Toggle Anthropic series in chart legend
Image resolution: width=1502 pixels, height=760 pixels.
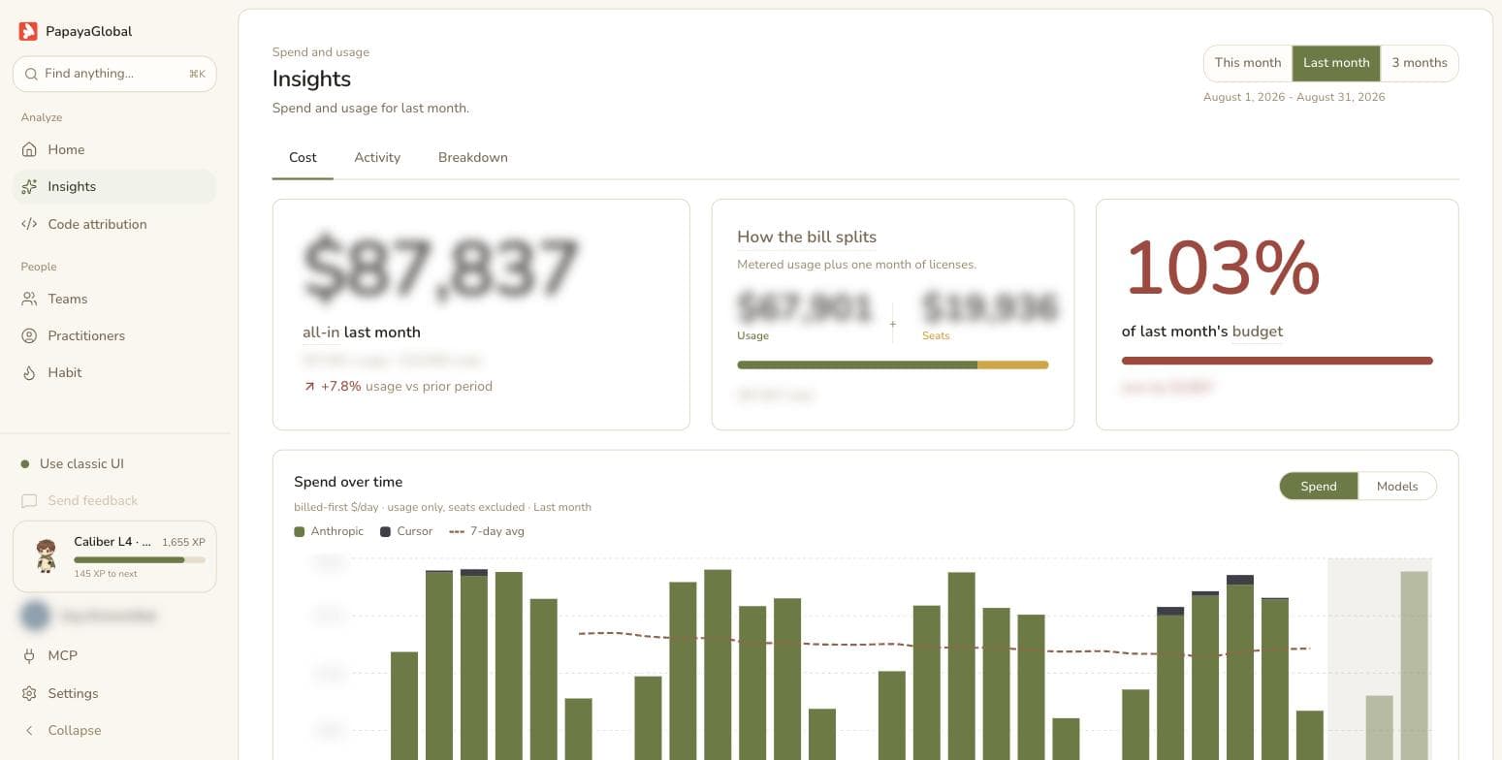(x=329, y=531)
